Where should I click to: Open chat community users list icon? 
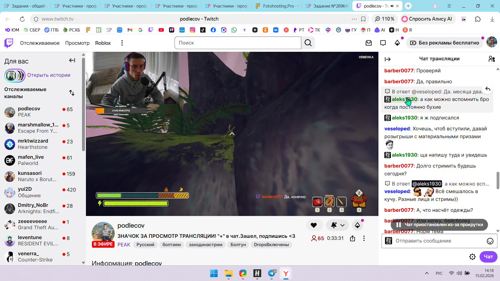[491, 59]
